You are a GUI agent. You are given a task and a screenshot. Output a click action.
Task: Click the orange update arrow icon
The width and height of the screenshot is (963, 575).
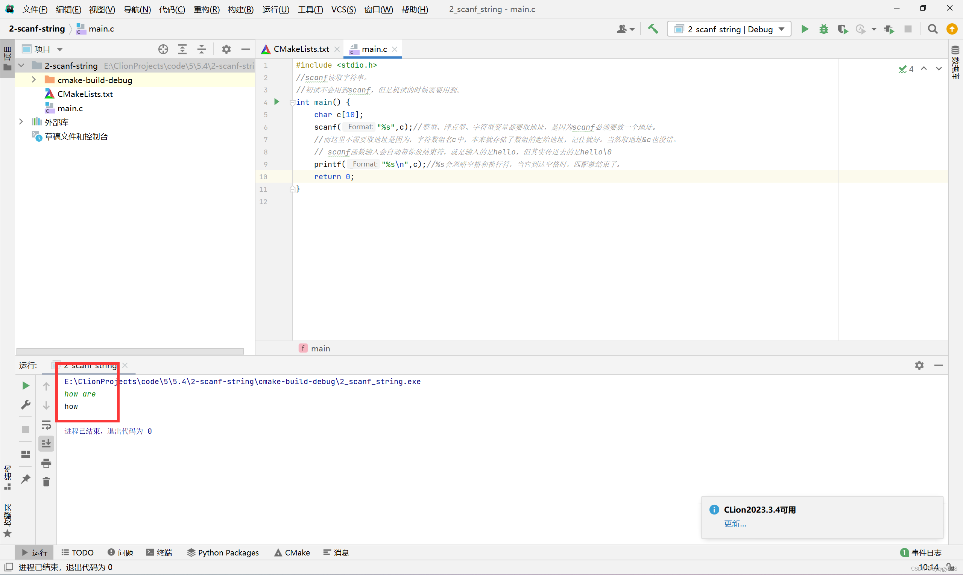pos(951,29)
